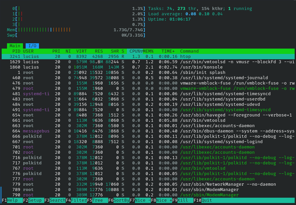Quit htop using F10 Quit
The width and height of the screenshot is (296, 205).
point(206,200)
